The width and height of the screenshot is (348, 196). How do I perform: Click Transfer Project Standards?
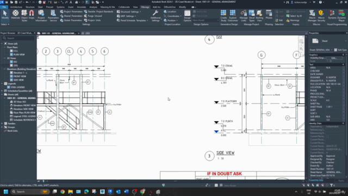98,11
